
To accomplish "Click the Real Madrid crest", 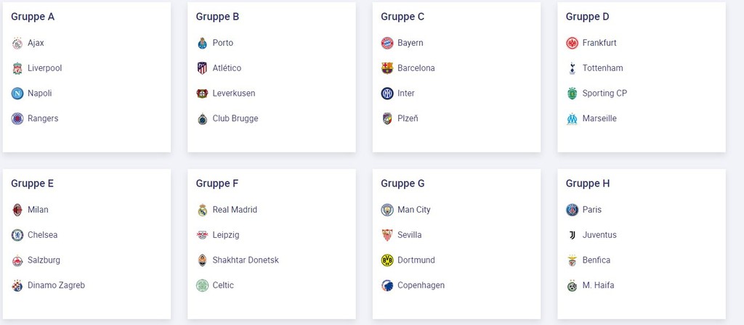I will 203,210.
